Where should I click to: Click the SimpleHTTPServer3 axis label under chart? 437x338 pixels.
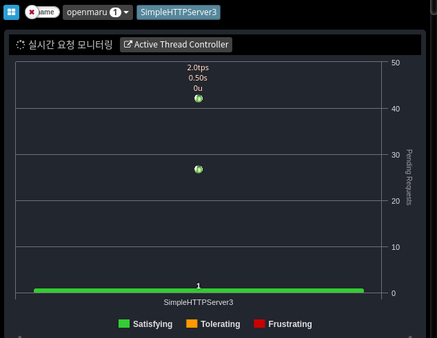(199, 303)
